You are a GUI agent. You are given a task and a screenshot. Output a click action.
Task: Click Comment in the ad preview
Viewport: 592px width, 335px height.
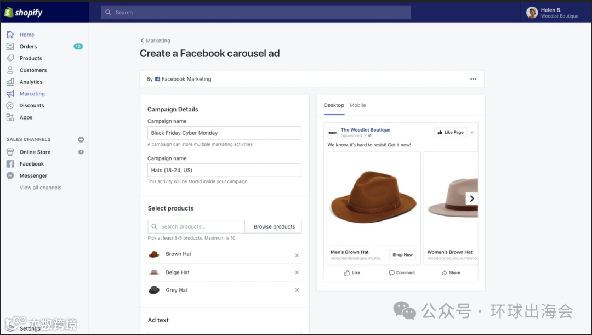coord(402,272)
